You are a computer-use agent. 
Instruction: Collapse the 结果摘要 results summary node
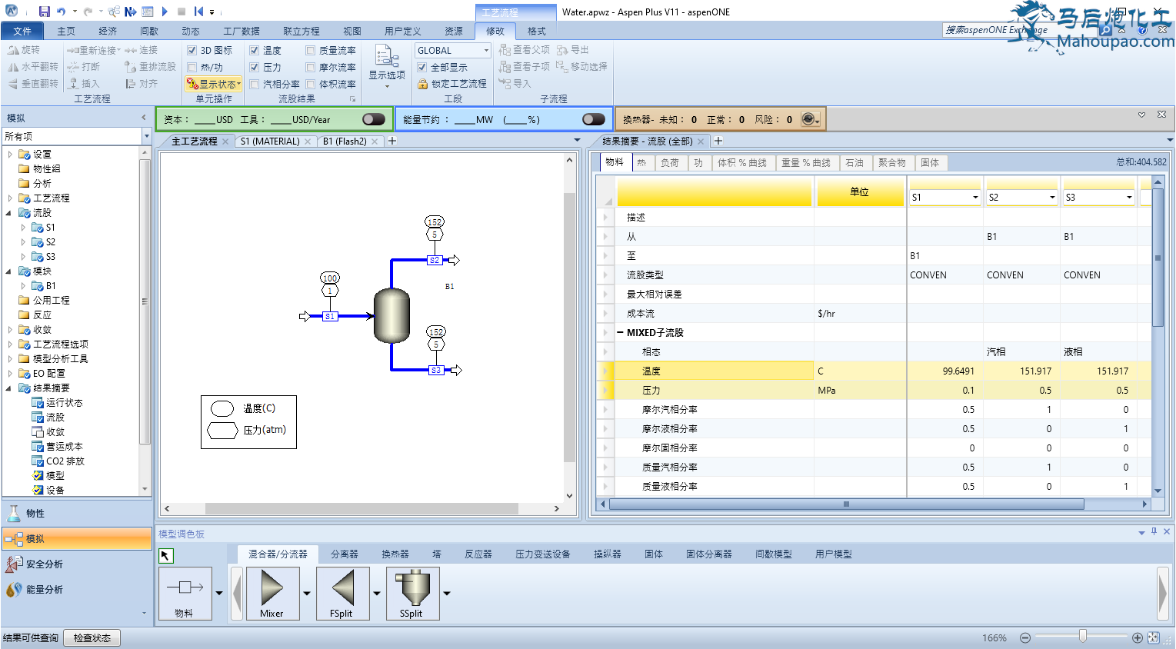click(9, 388)
